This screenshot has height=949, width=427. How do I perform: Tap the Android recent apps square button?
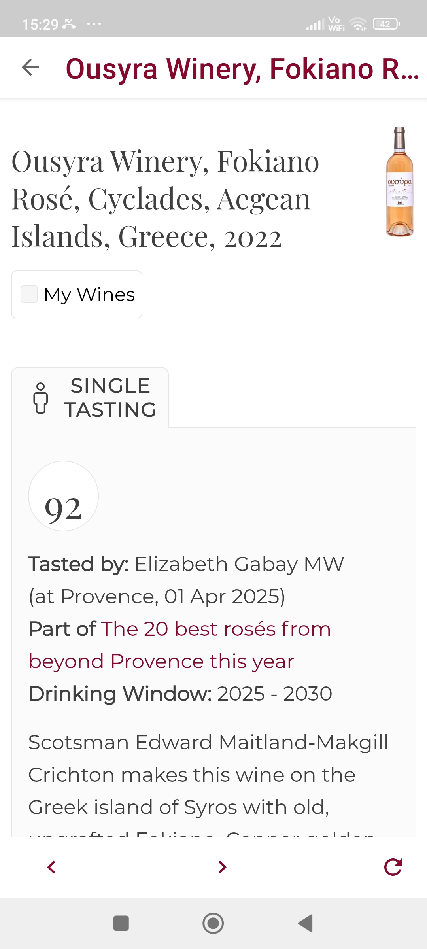[121, 923]
